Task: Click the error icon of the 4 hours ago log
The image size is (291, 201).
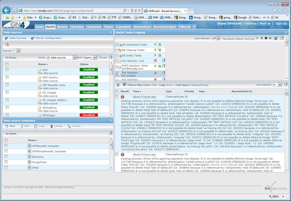Action: click(x=123, y=97)
